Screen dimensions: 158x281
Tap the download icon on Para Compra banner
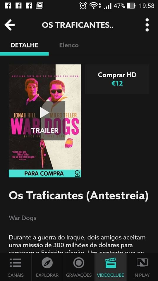[x=77, y=174]
